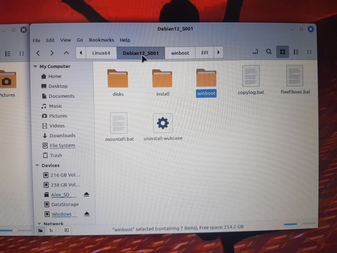Go up to the parent folder
The image size is (337, 253).
(66, 53)
